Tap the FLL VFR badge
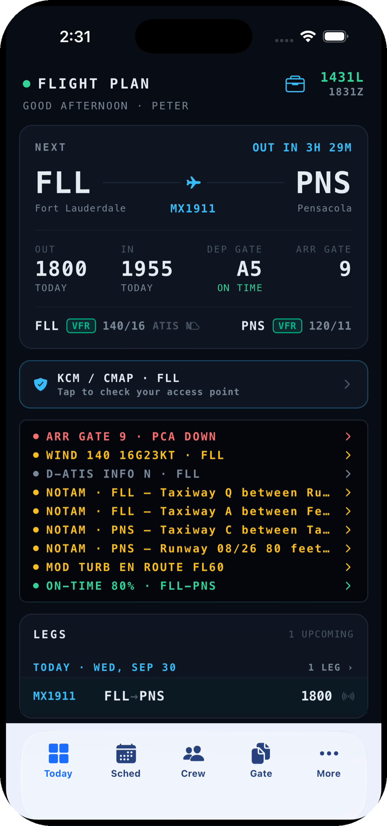The image size is (387, 826). pyautogui.click(x=81, y=326)
